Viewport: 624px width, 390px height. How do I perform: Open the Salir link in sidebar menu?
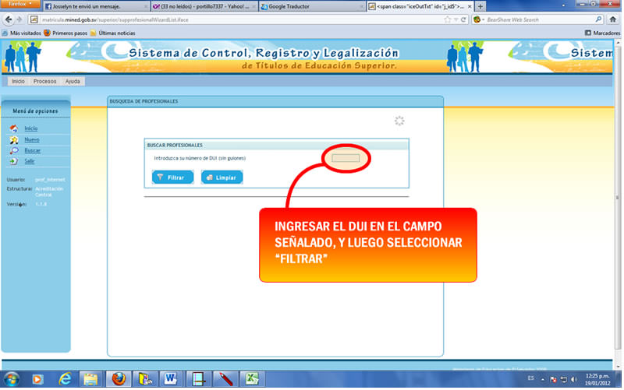click(30, 161)
